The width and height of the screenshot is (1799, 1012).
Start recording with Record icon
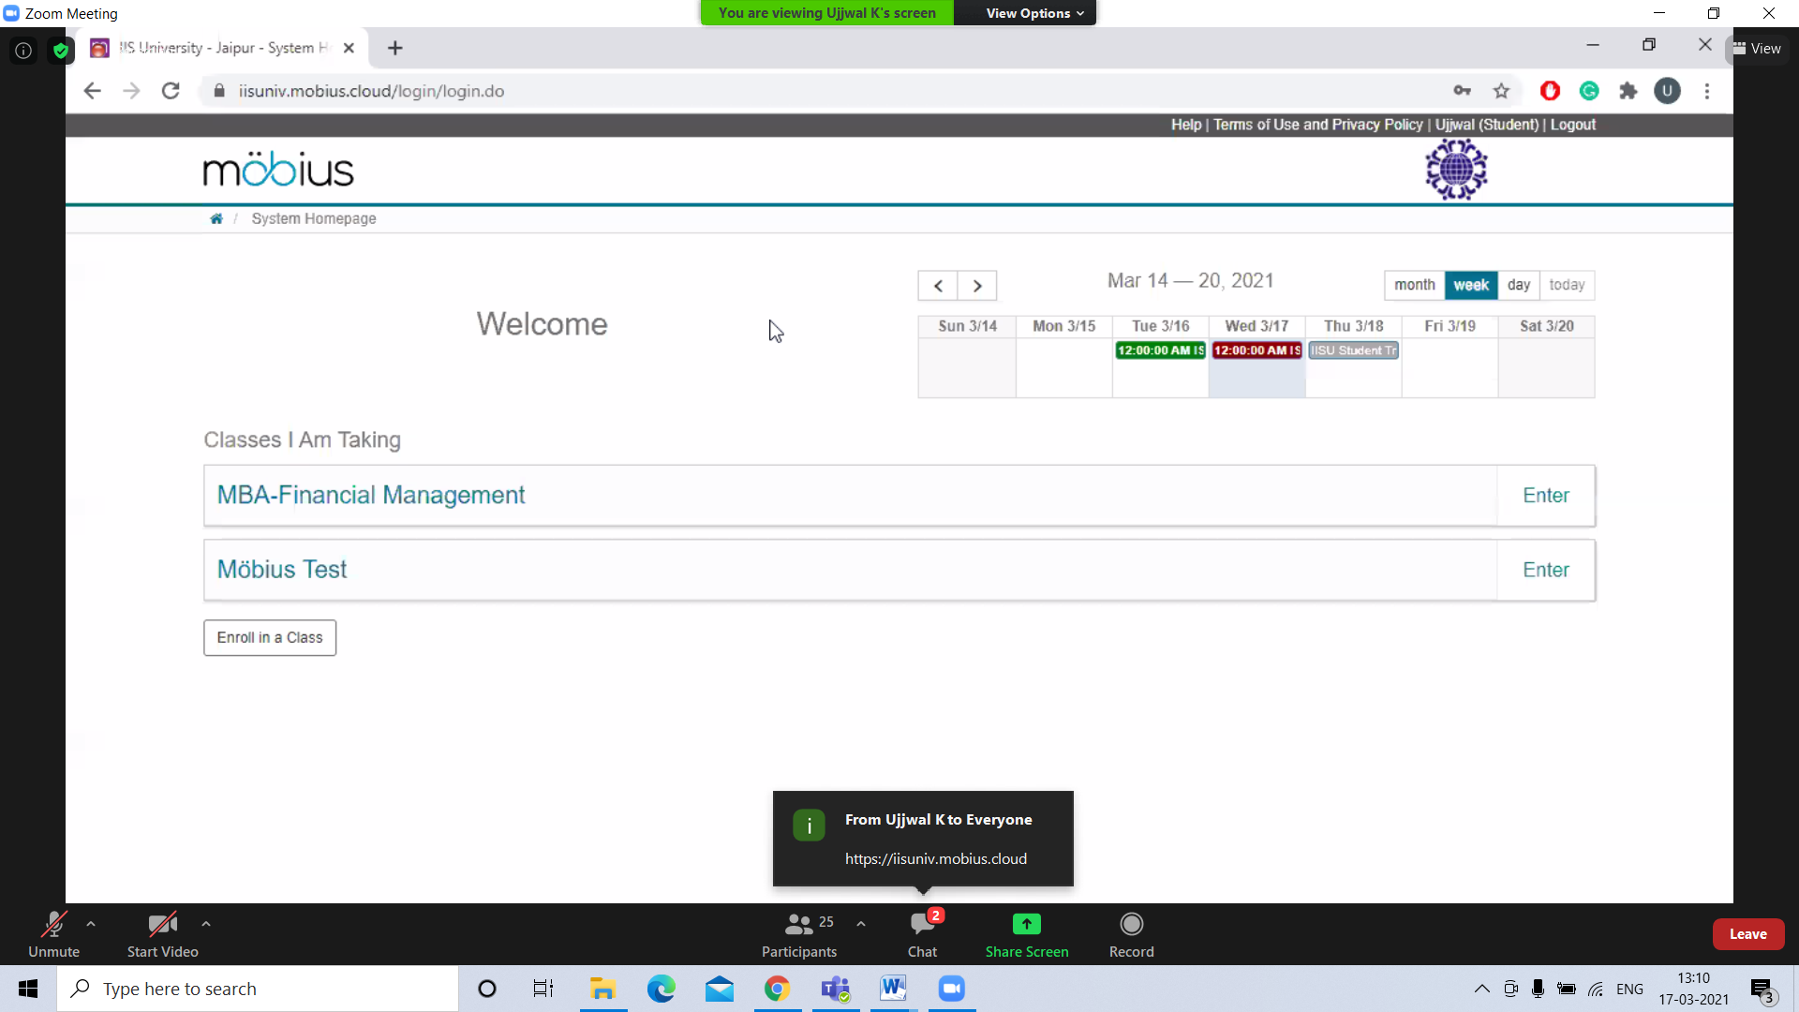coord(1131,925)
